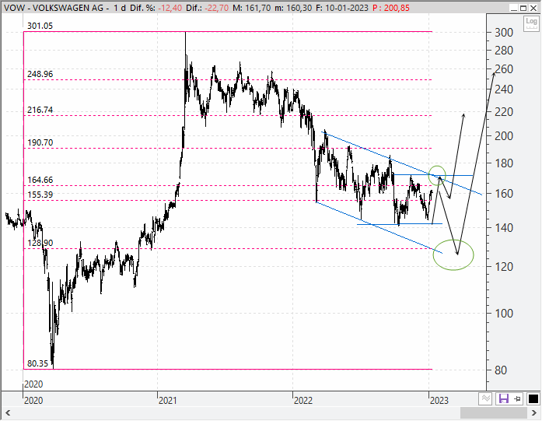Click the 300 price axis label

point(504,33)
